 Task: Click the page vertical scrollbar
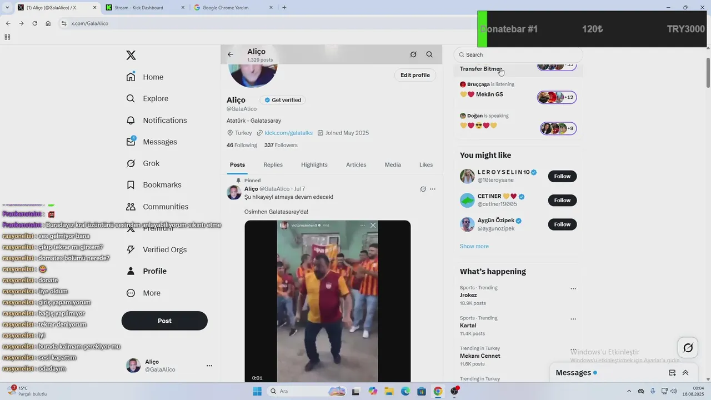click(708, 72)
